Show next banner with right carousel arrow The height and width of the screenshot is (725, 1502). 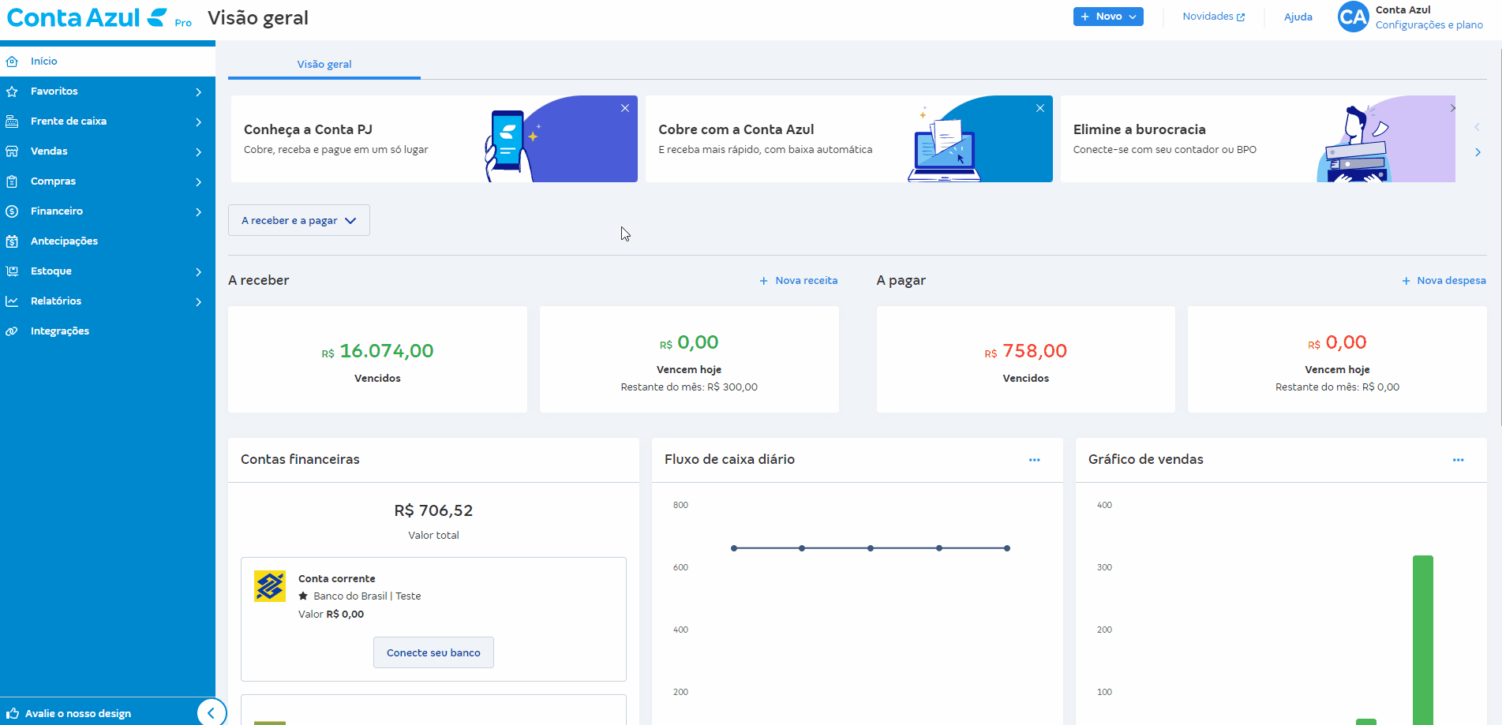1478,152
